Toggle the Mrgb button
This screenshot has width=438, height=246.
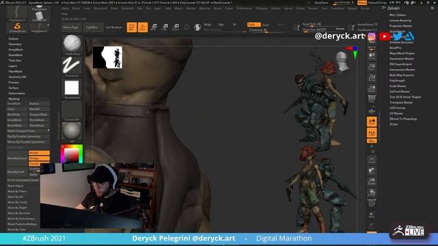click(207, 25)
